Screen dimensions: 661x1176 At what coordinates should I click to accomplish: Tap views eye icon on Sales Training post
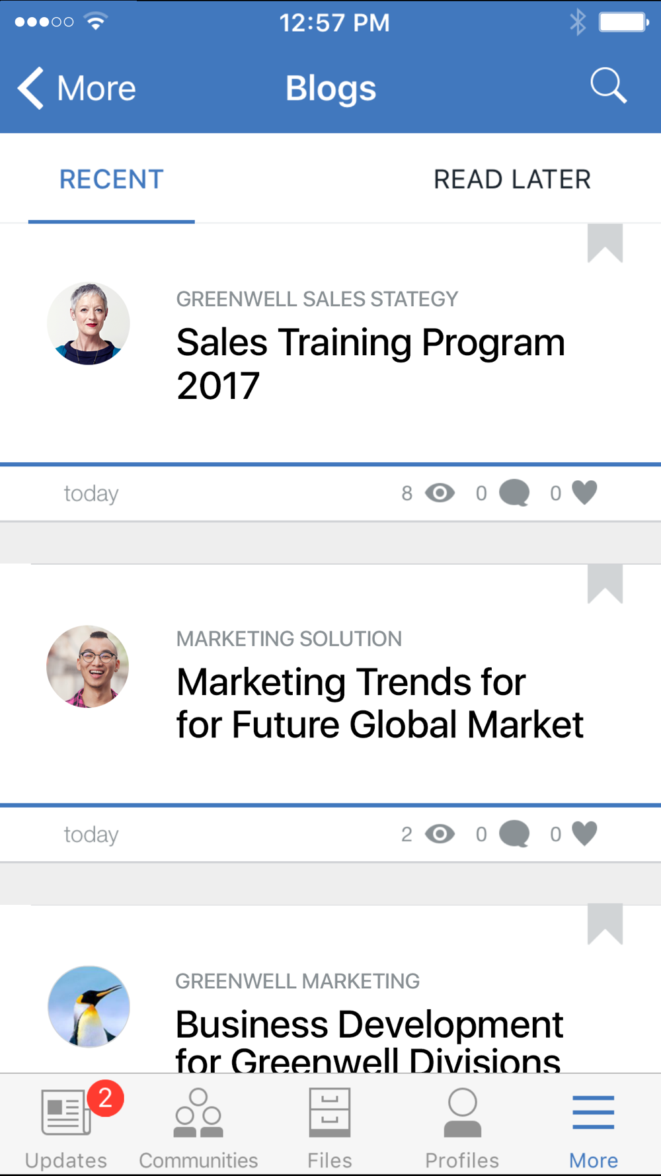click(x=440, y=493)
